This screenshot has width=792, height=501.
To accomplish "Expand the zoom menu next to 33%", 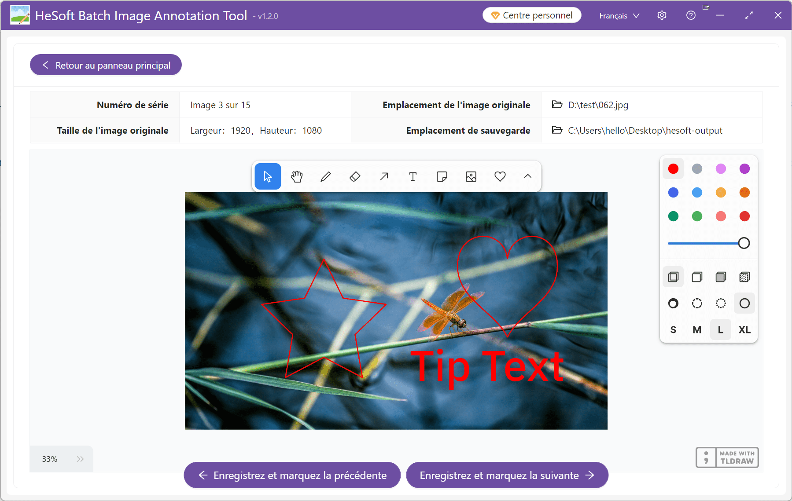I will (x=80, y=459).
